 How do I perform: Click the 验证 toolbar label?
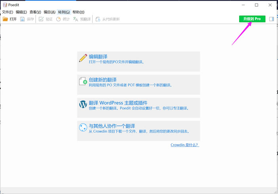(49, 19)
